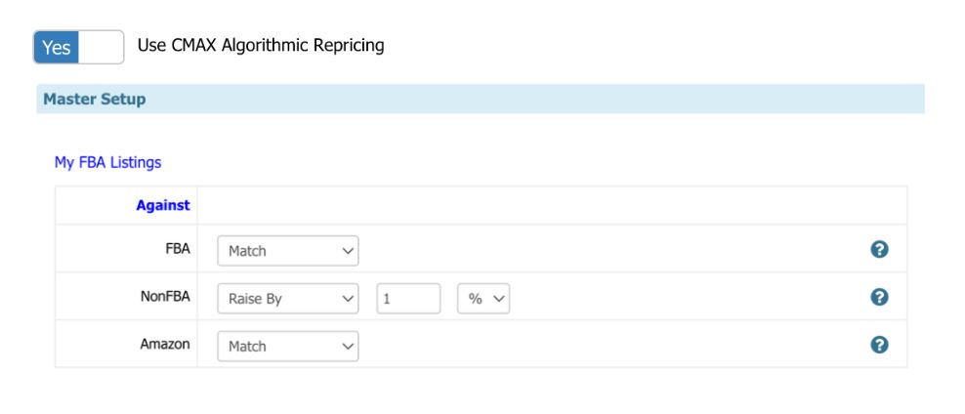
Task: Expand the NonFBA Raise By dropdown
Action: click(x=287, y=299)
